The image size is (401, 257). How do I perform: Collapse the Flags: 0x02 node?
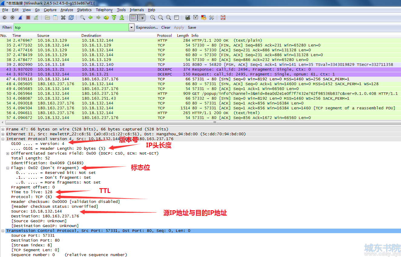[x=8, y=168]
